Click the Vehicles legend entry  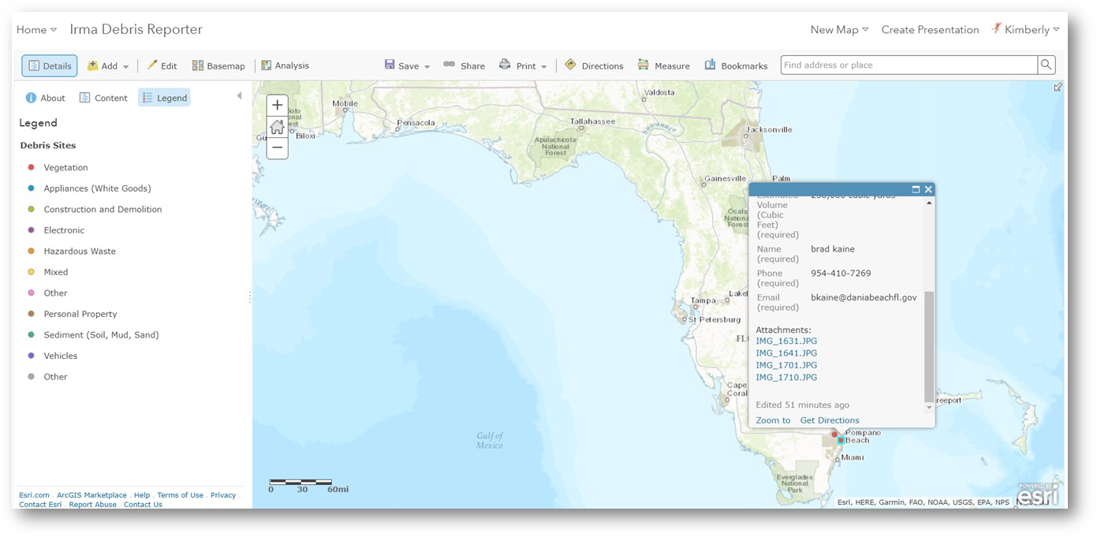click(x=61, y=356)
